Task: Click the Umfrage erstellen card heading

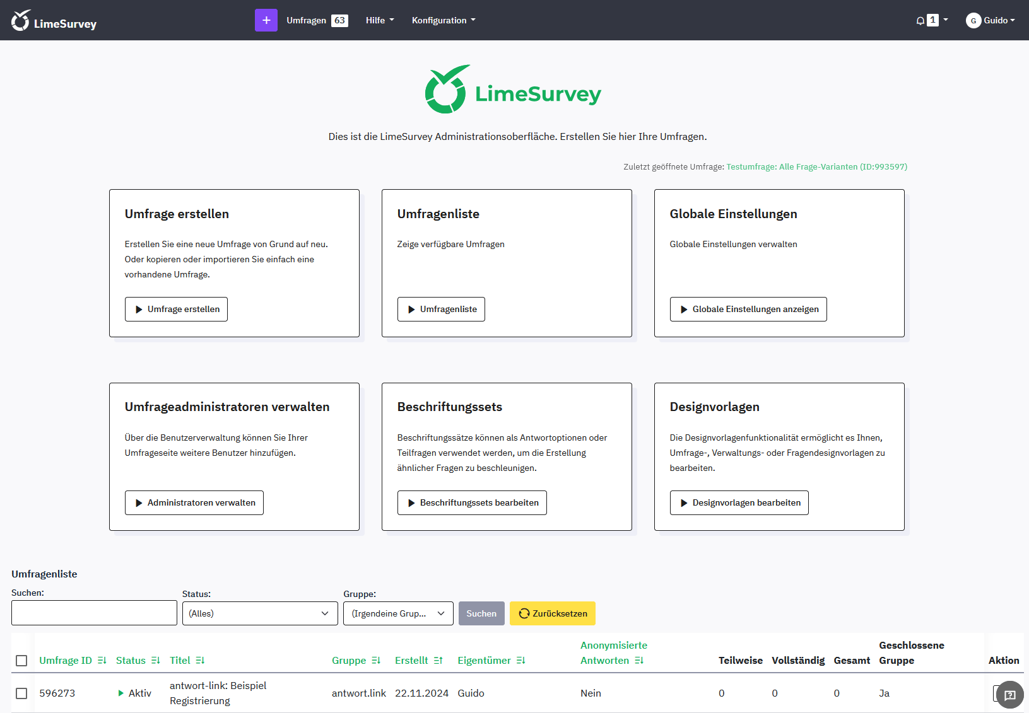Action: click(x=177, y=214)
